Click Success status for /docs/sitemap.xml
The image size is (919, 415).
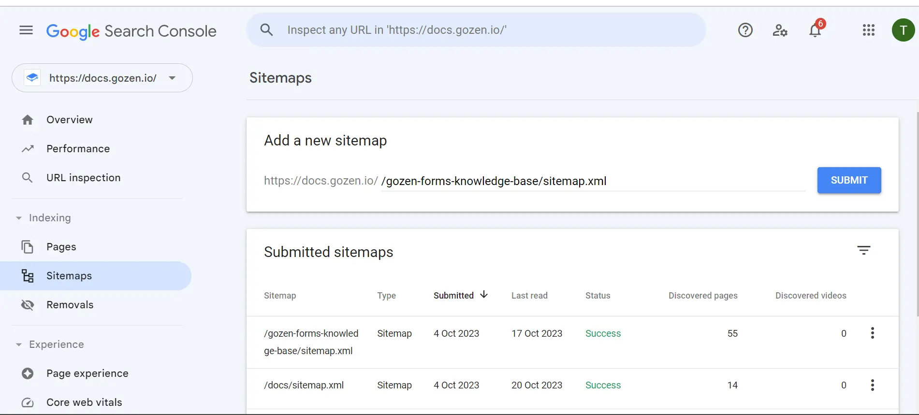[x=603, y=385]
